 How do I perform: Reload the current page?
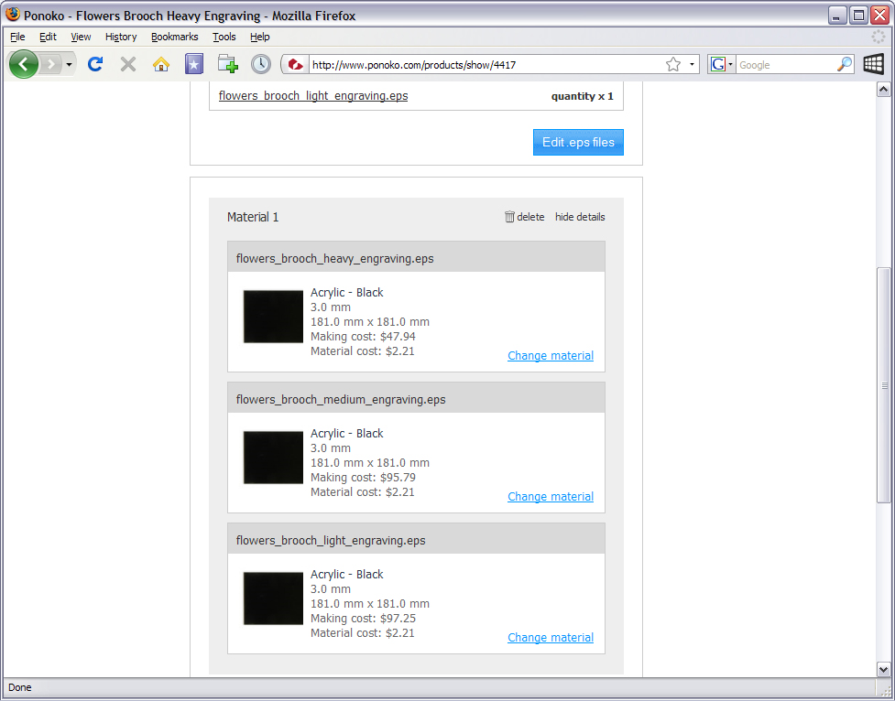tap(94, 64)
